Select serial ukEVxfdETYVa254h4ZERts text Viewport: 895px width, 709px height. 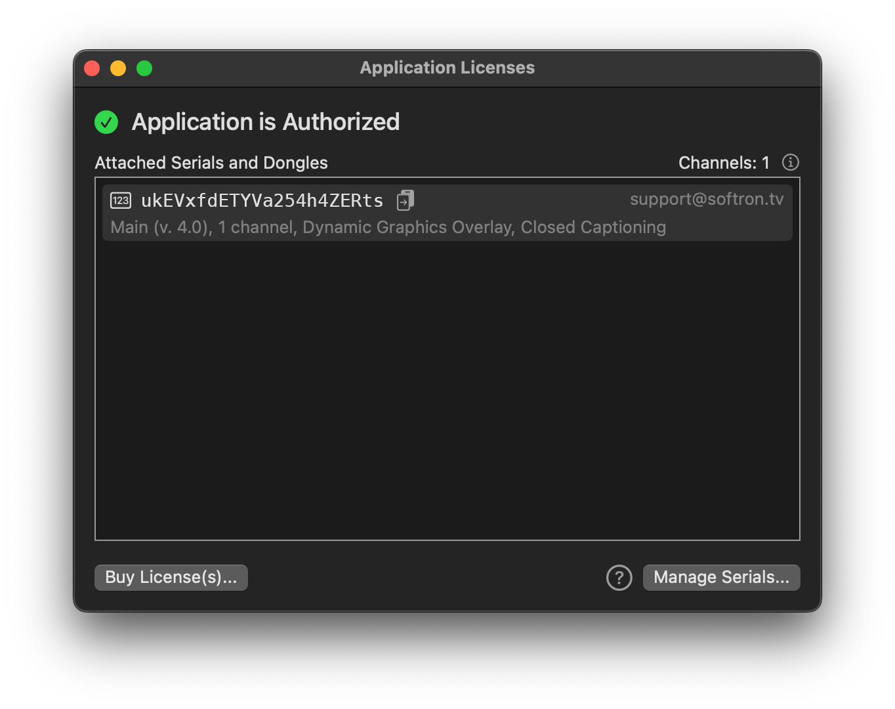(x=262, y=200)
